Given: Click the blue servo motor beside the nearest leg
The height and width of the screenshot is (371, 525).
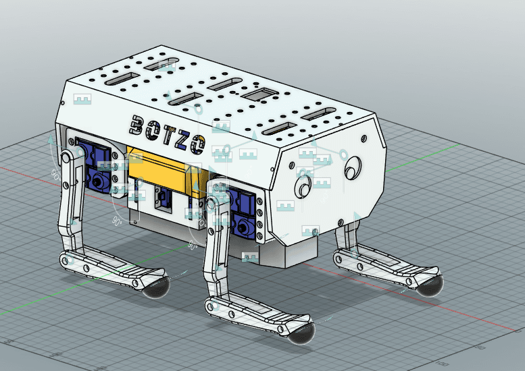Looking at the screenshot, I should coord(241,214).
